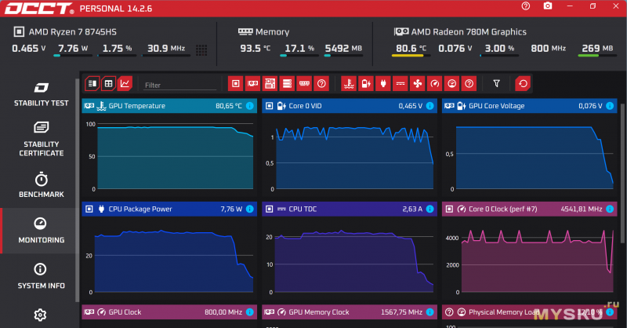Open the Benchmark section
The image size is (627, 328).
[42, 185]
